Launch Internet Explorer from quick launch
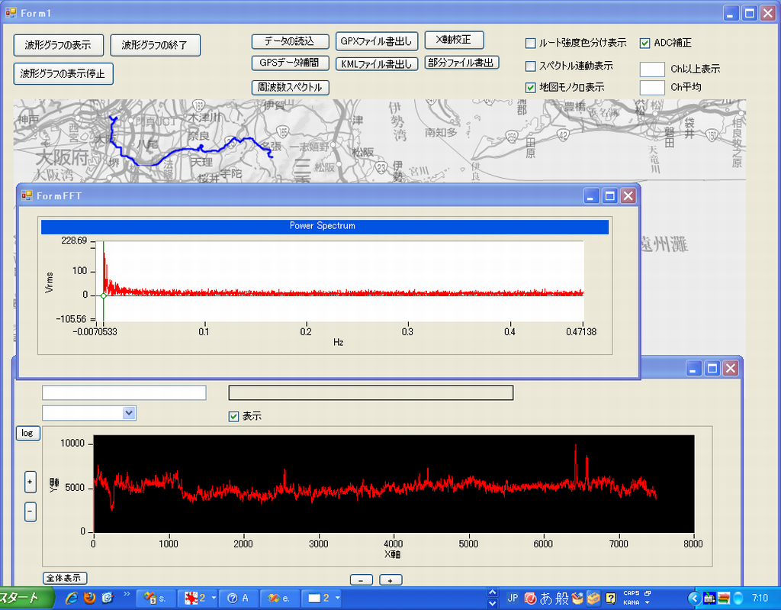Viewport: 781px width, 610px height. (x=72, y=598)
